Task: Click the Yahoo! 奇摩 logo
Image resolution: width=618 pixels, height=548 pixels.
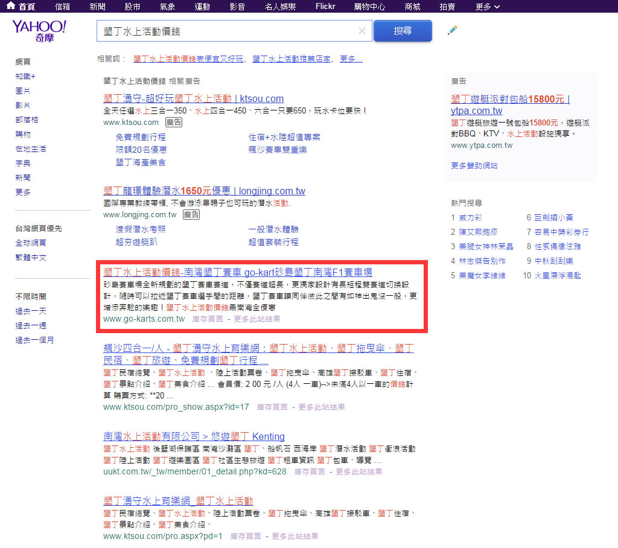Action: pyautogui.click(x=39, y=31)
